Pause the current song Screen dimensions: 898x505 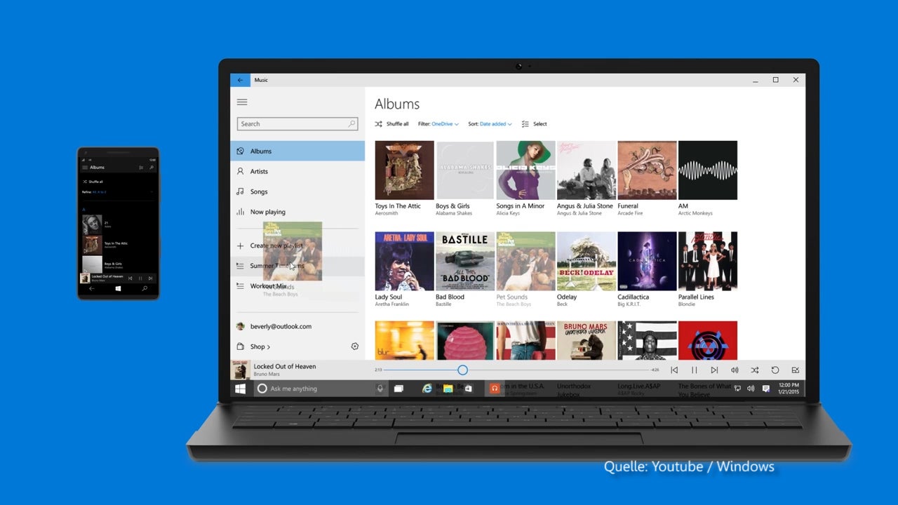pyautogui.click(x=695, y=370)
